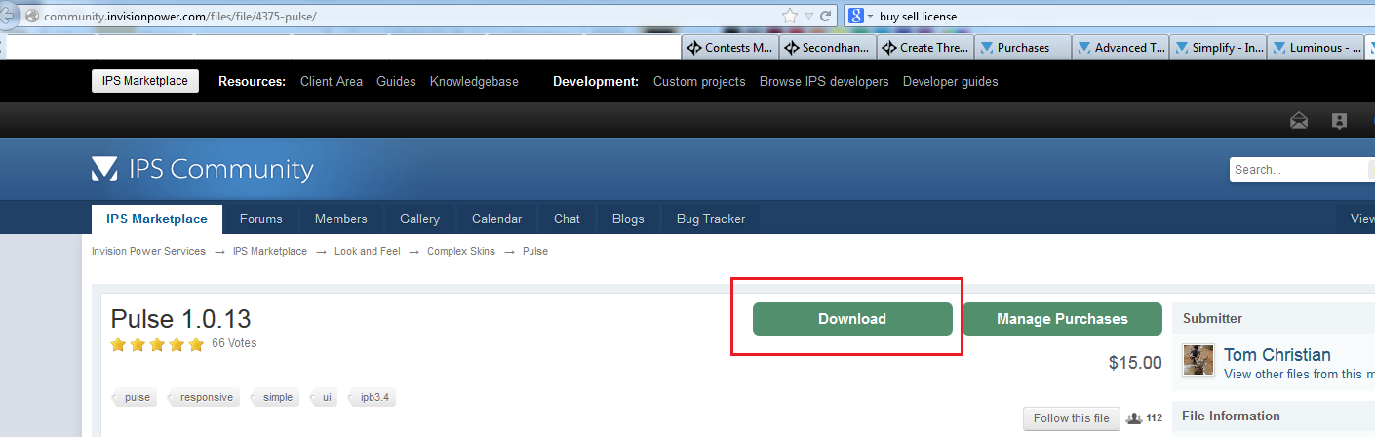Click Pulse 1.0.13 title
Image resolution: width=1375 pixels, height=437 pixels.
coord(180,319)
